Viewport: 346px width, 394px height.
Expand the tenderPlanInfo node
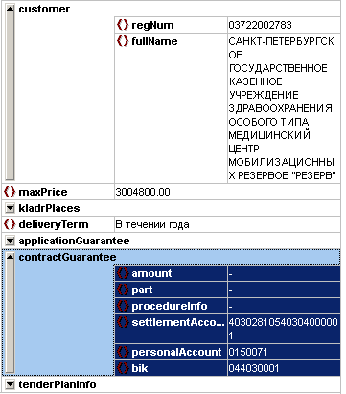click(11, 384)
